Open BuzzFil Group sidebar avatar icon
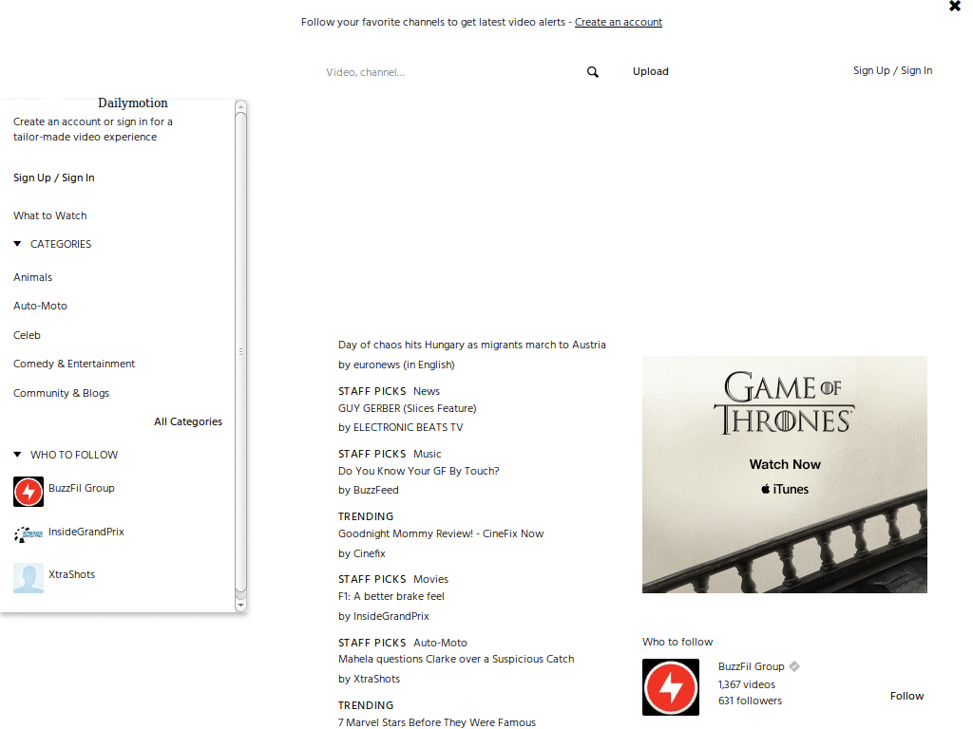This screenshot has width=973, height=729. pos(29,492)
